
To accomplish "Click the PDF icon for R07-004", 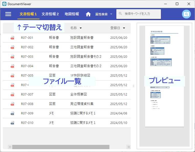I will [13, 66].
